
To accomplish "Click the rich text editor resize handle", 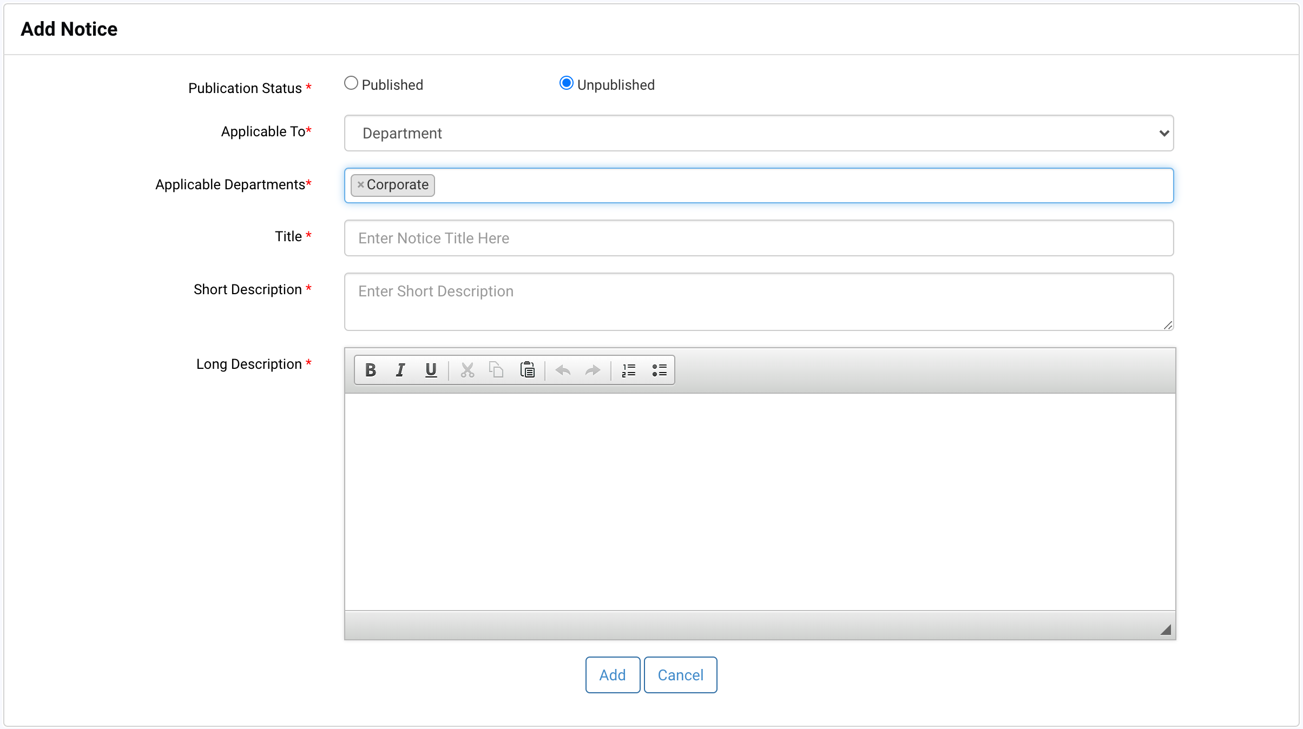I will click(x=1166, y=629).
